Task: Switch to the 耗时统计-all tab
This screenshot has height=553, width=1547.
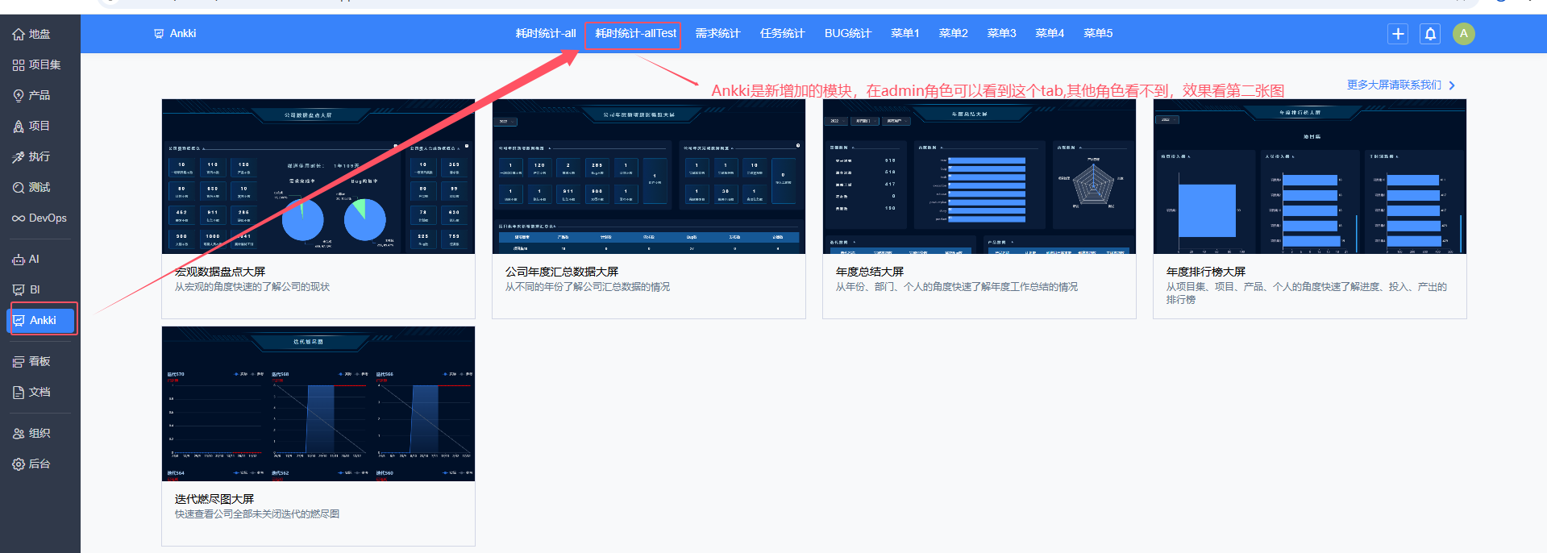Action: click(x=546, y=33)
